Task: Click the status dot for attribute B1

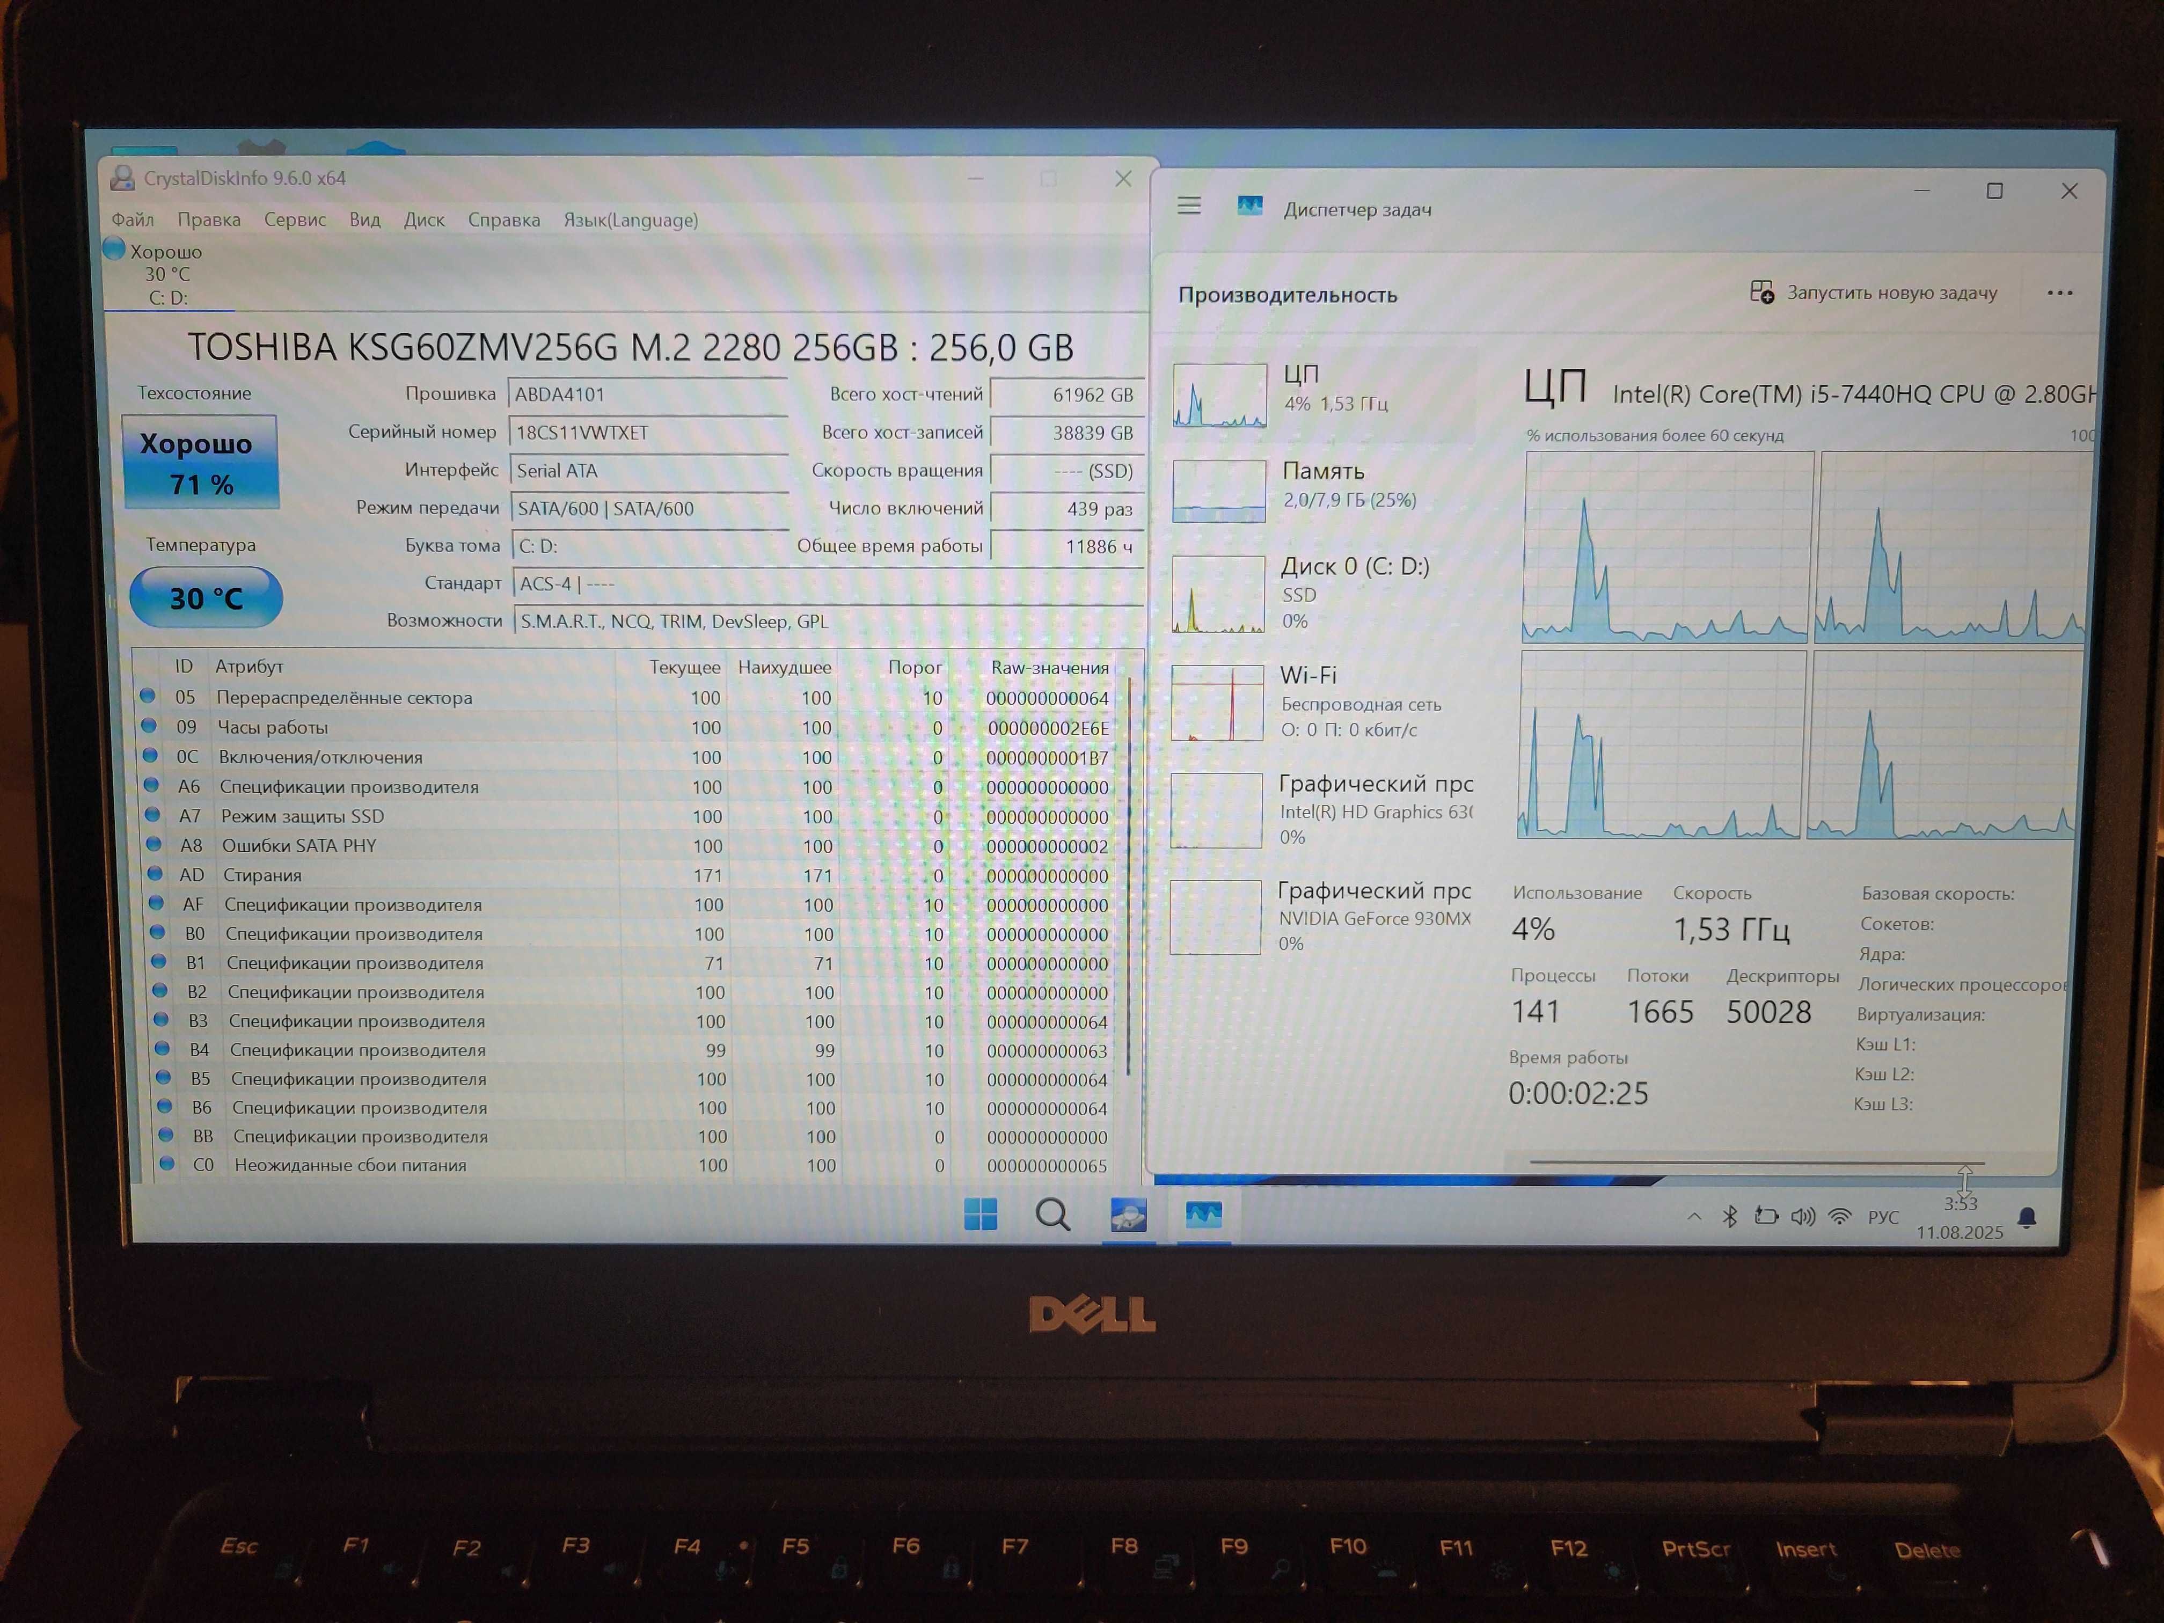Action: 158,962
